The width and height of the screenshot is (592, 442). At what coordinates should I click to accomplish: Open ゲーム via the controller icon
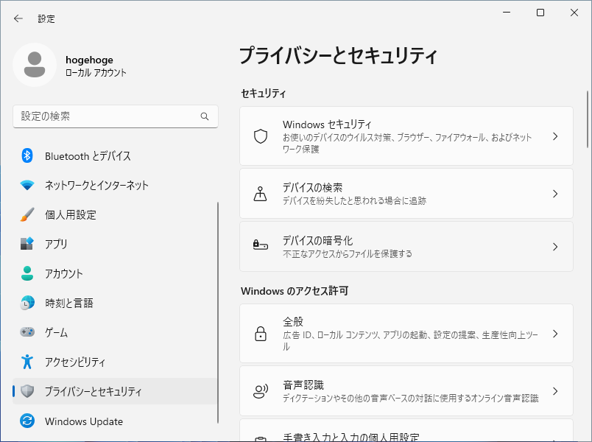point(27,332)
